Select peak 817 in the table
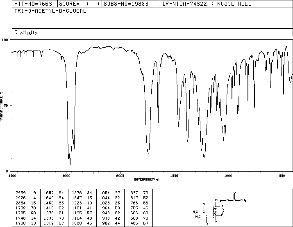Viewport: 293px width, 227px height. tap(134, 198)
